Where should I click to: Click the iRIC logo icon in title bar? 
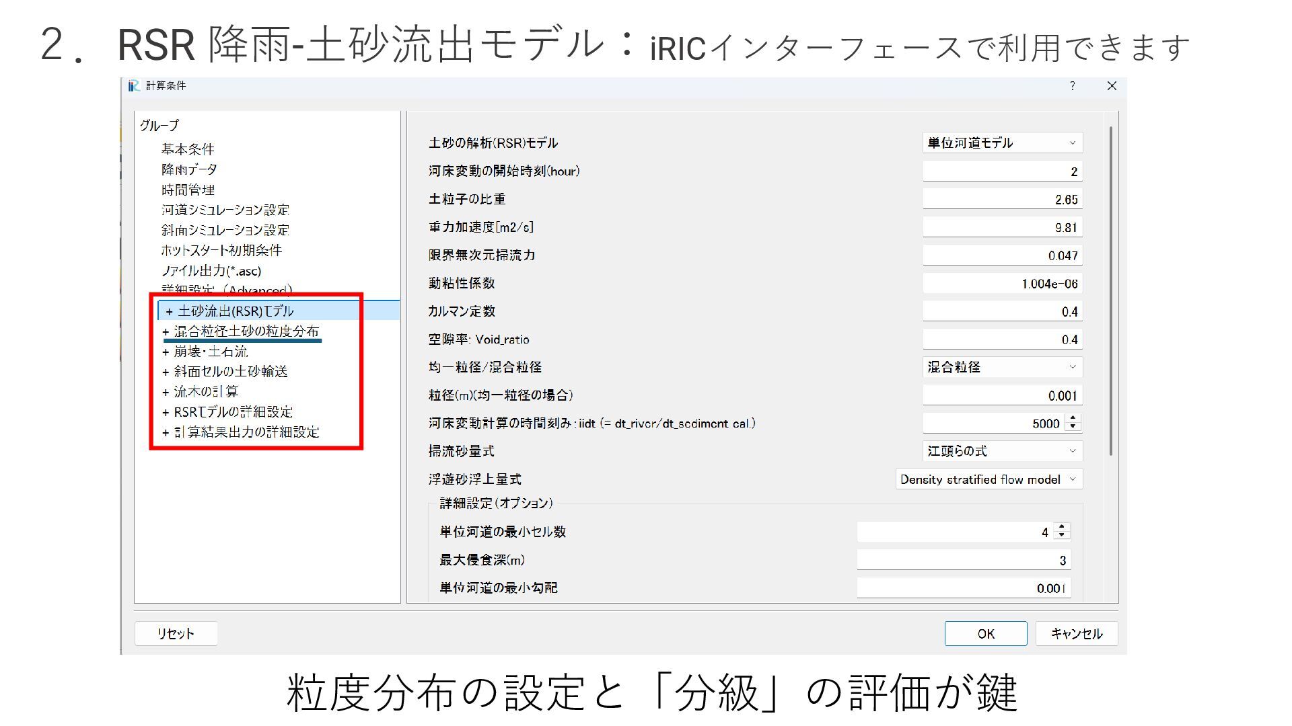point(134,85)
